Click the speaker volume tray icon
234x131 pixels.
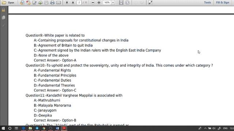(214, 128)
